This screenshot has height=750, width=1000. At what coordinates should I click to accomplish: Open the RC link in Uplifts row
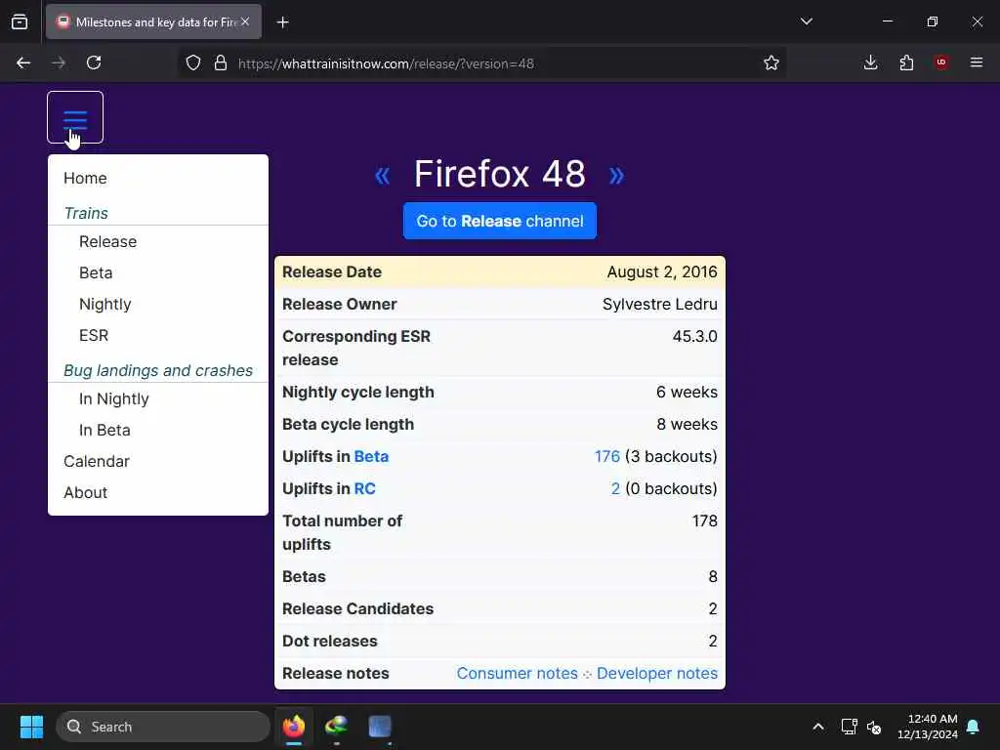click(x=365, y=488)
